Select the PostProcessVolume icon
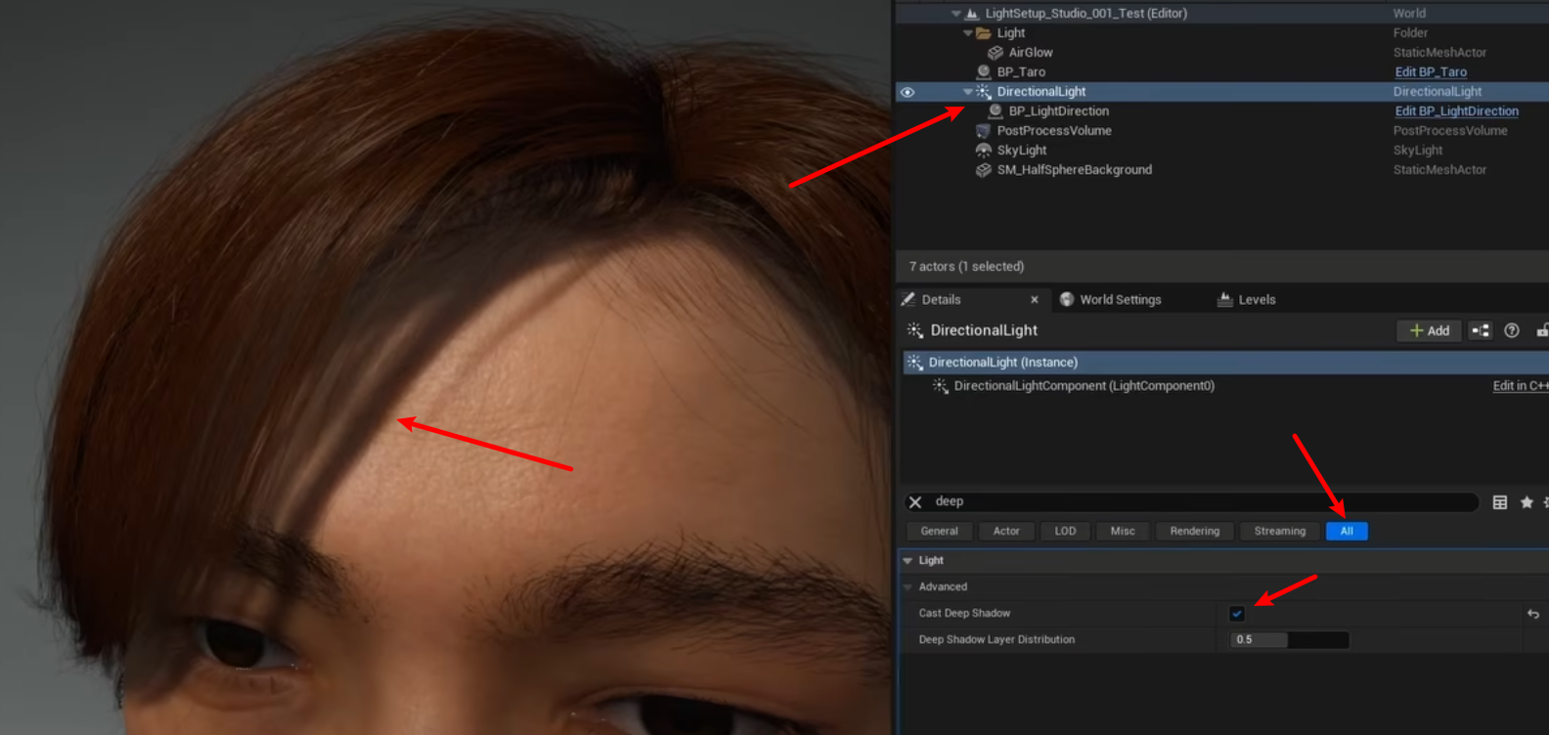 (984, 131)
